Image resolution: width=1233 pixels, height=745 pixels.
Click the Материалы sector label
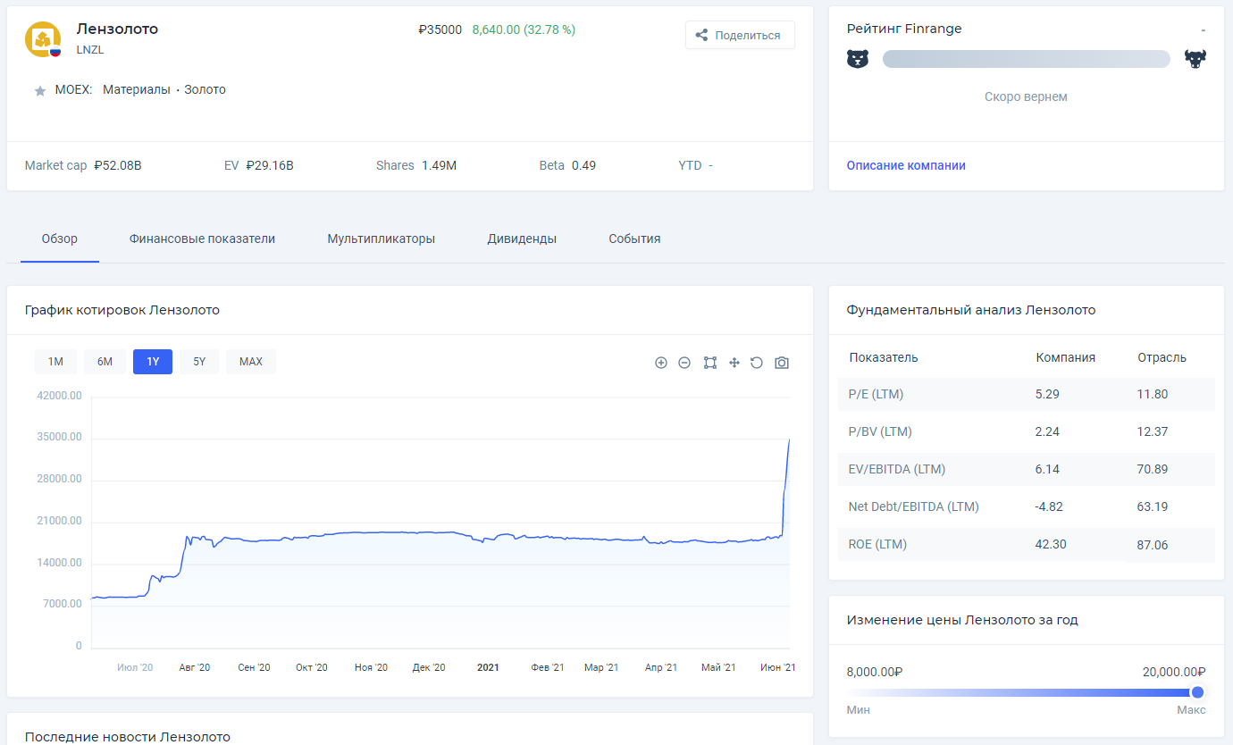(136, 89)
